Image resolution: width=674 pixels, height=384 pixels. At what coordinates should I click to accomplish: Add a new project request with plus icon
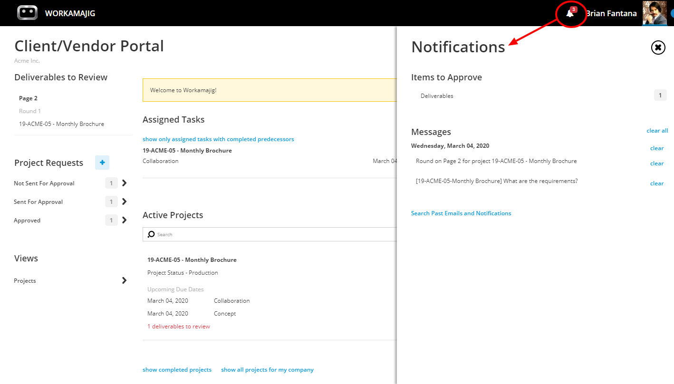[x=102, y=163]
